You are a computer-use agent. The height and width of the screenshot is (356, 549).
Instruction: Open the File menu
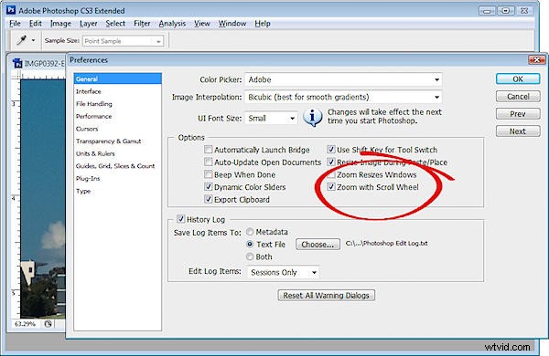(15, 24)
